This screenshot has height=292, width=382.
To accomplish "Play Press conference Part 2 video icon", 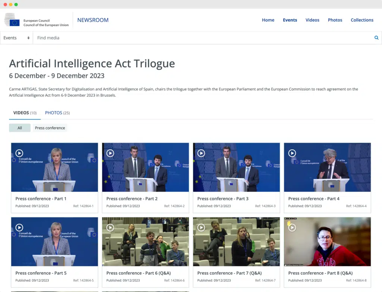I will pos(110,153).
